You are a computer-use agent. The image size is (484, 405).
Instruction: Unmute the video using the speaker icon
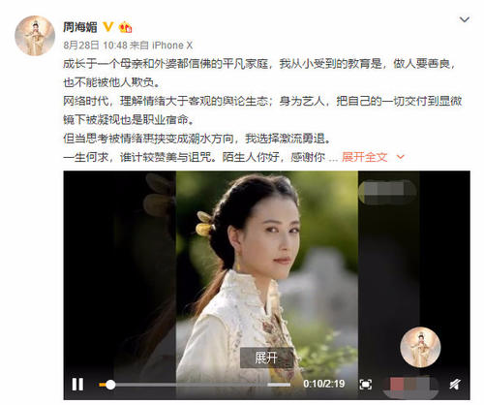pyautogui.click(x=455, y=384)
